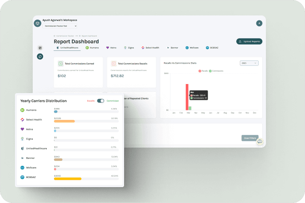Click the red March recalls bar
This screenshot has height=203, width=305.
[187, 97]
